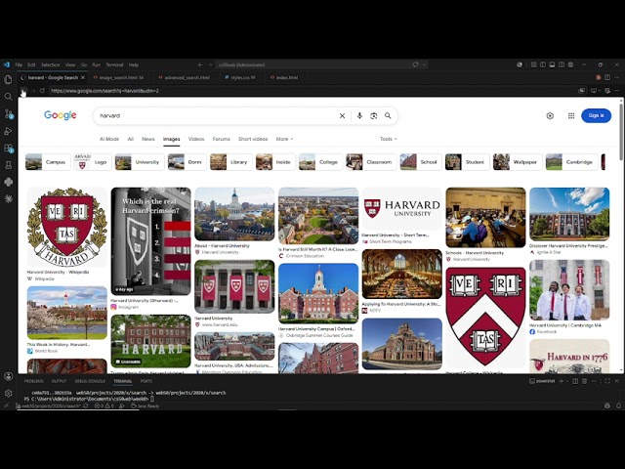Switch to image_search.html editor tab
The width and height of the screenshot is (625, 469).
pyautogui.click(x=118, y=78)
